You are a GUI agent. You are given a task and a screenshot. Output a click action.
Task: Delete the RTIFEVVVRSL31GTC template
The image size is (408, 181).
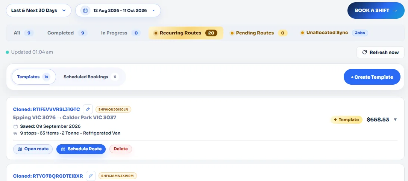click(121, 149)
